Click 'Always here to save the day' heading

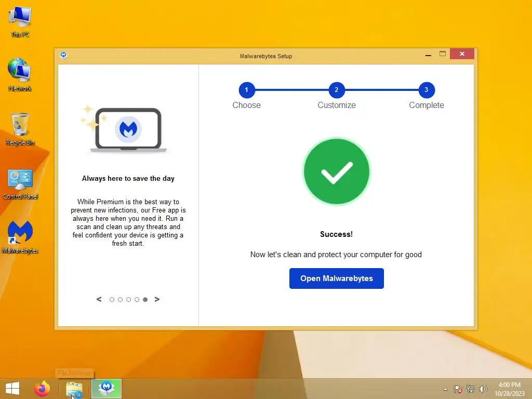128,179
